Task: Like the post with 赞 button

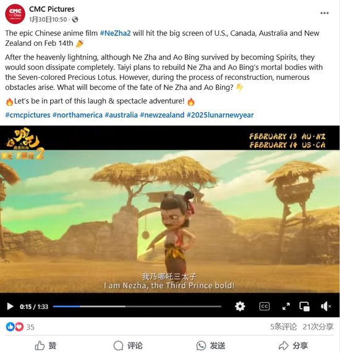Action: click(x=45, y=346)
